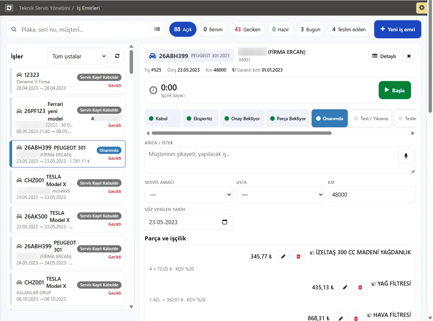Select the Test / Yıkama status step
Image resolution: width=433 pixels, height=321 pixels.
[x=371, y=119]
